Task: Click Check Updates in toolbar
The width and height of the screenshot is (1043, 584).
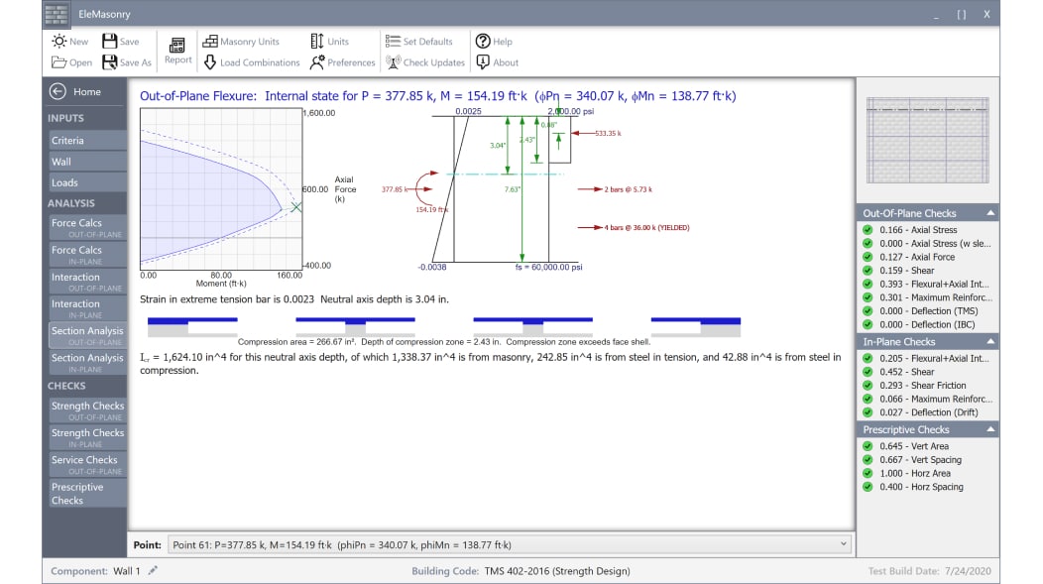Action: pos(394,62)
